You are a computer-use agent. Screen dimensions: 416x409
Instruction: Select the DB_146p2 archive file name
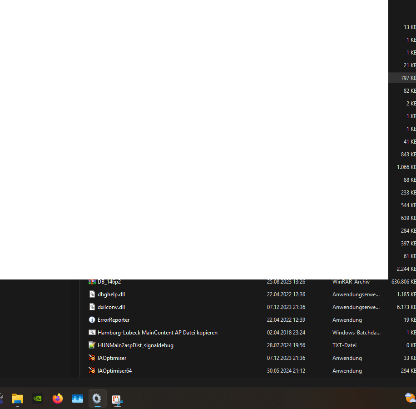(109, 282)
